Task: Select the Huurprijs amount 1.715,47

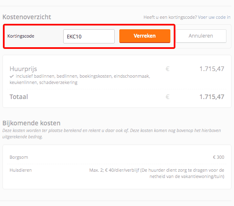Action: click(212, 69)
